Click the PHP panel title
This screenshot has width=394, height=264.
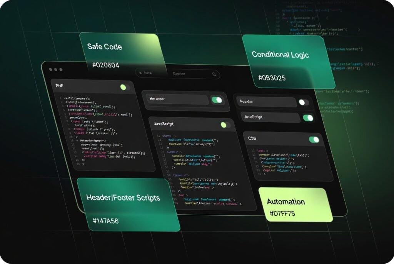[x=59, y=86]
